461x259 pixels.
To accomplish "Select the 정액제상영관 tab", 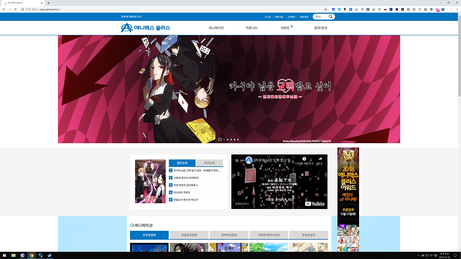I will (229, 235).
